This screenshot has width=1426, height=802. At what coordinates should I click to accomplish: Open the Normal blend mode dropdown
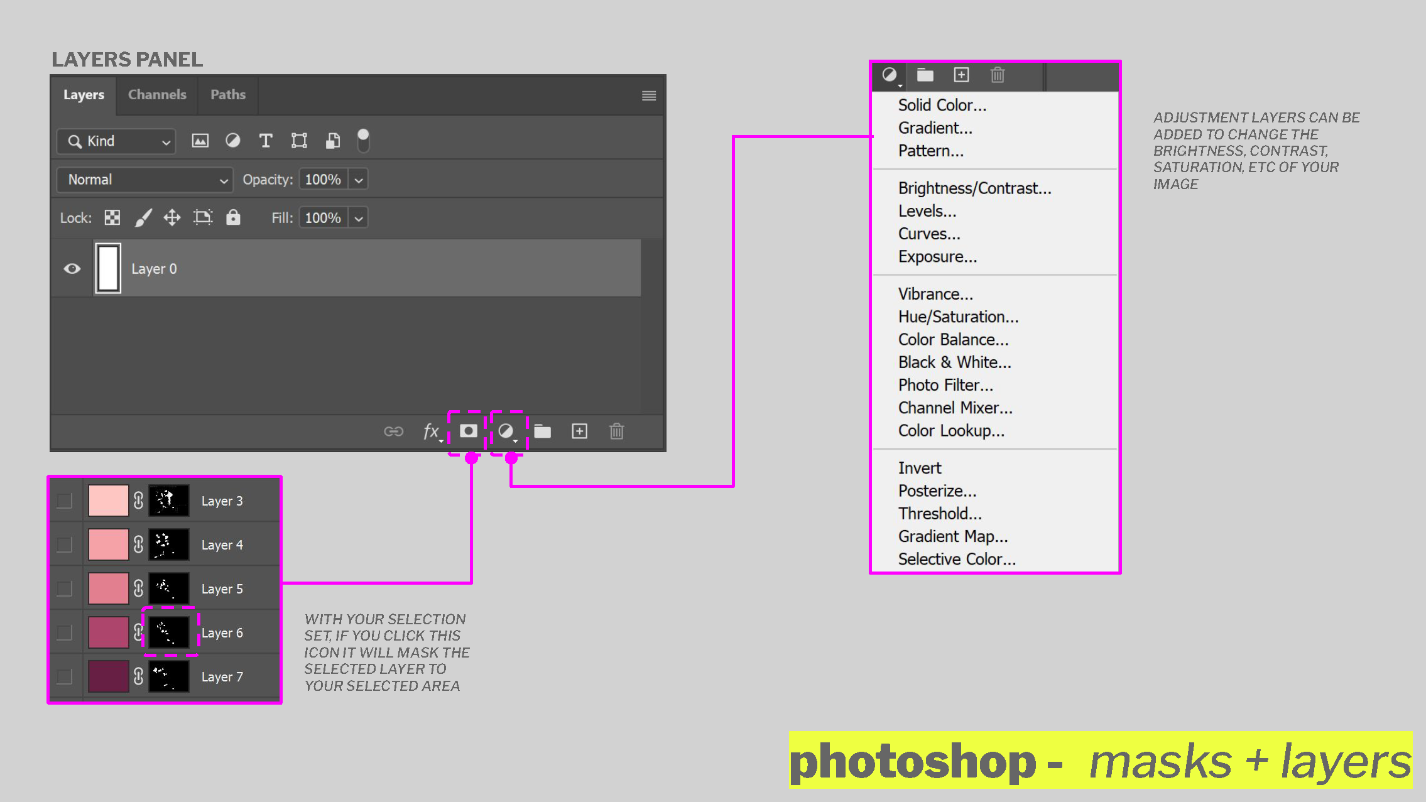coord(145,180)
